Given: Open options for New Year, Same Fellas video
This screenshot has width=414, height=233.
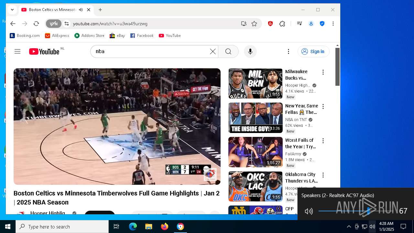Looking at the screenshot, I should click(323, 106).
